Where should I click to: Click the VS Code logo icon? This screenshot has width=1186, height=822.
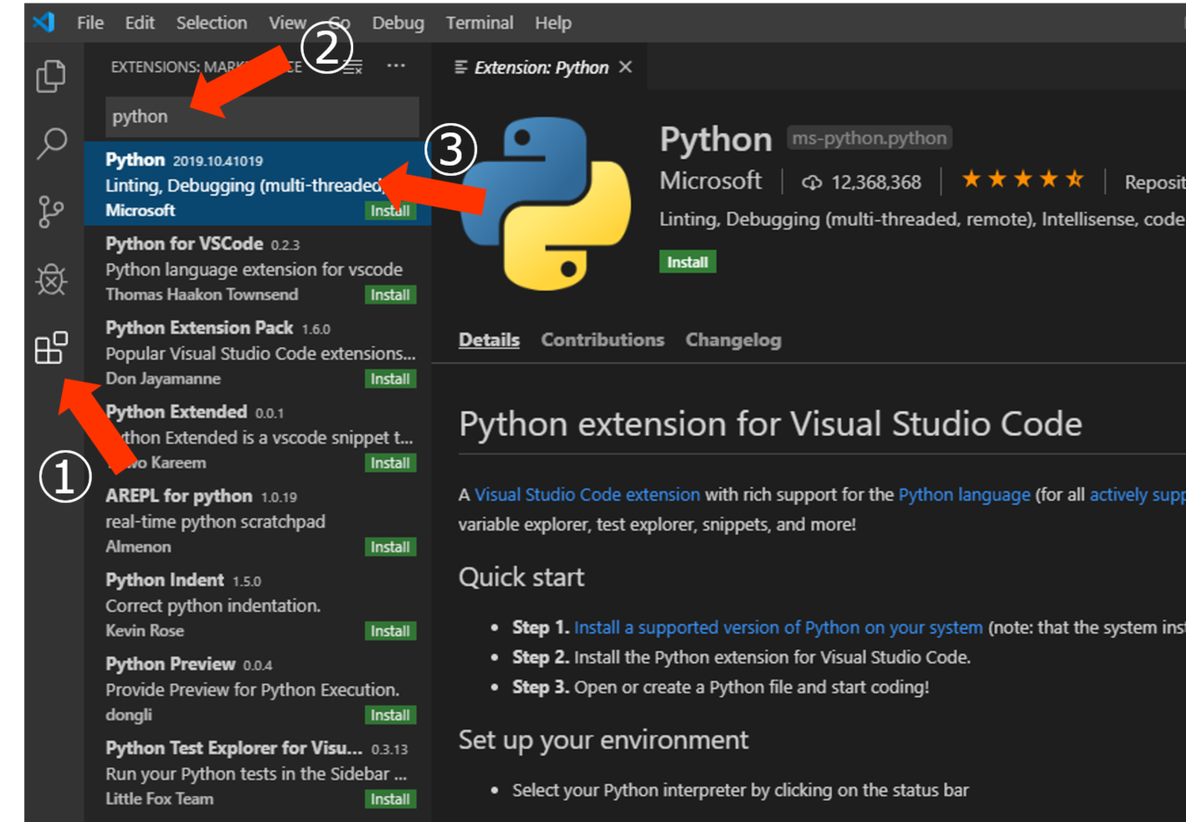click(x=43, y=22)
